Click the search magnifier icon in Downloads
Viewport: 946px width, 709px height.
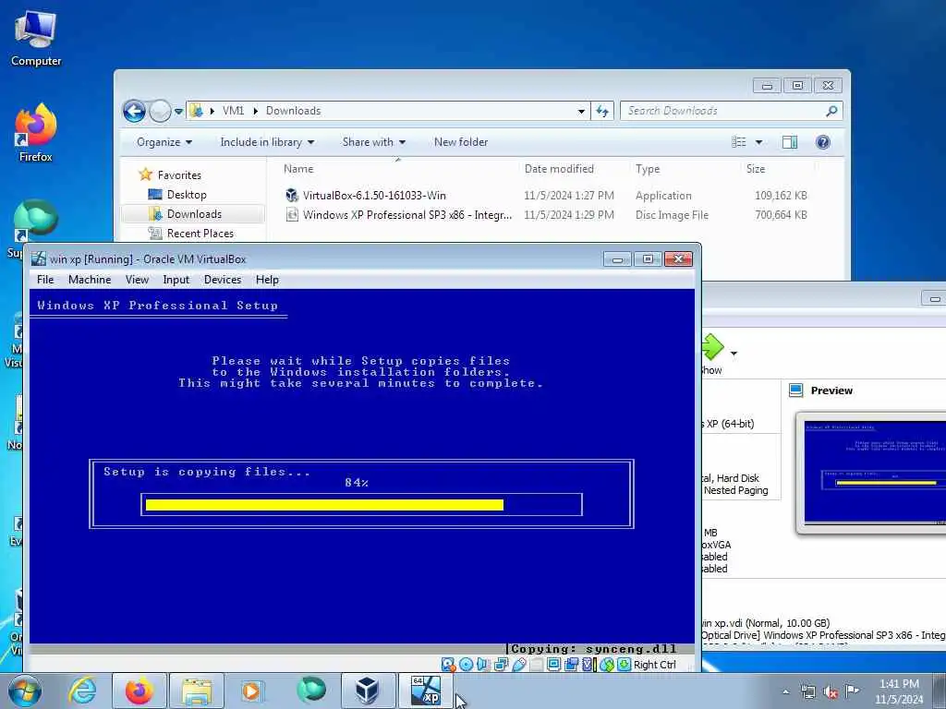(831, 111)
